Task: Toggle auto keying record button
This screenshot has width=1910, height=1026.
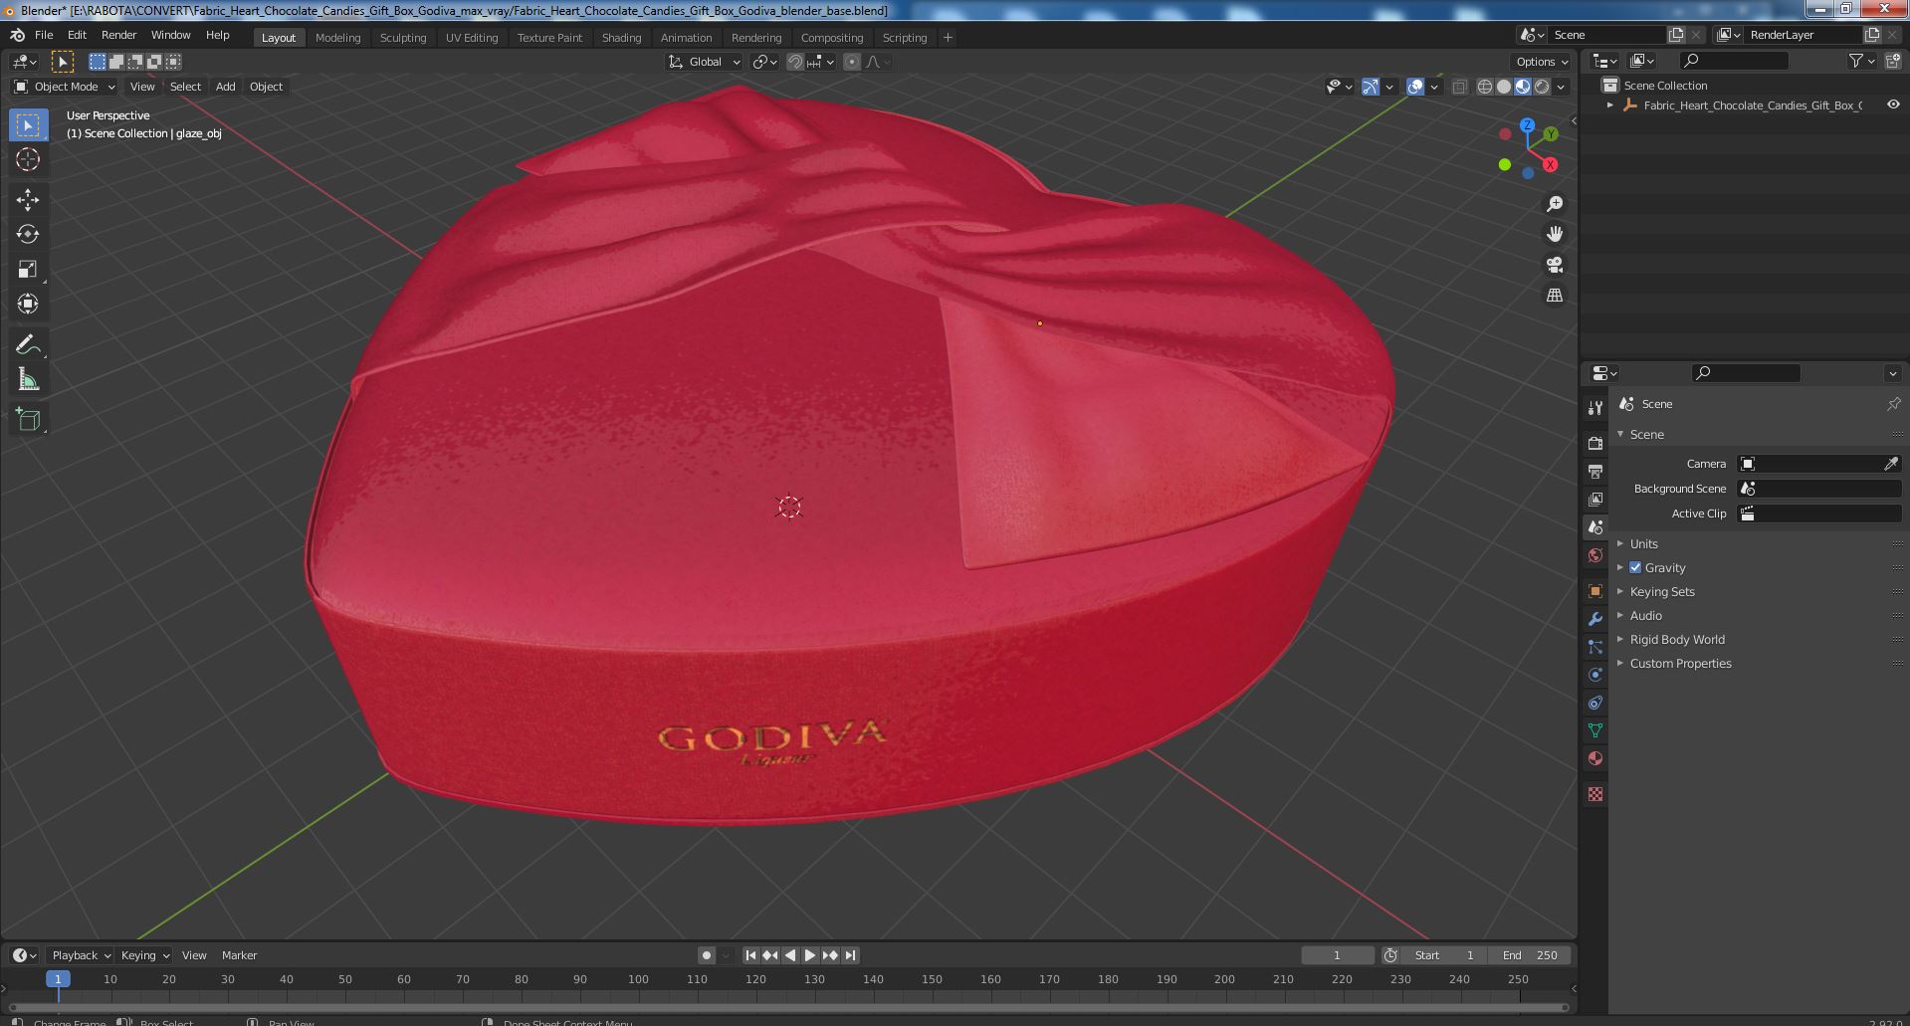Action: pyautogui.click(x=706, y=955)
